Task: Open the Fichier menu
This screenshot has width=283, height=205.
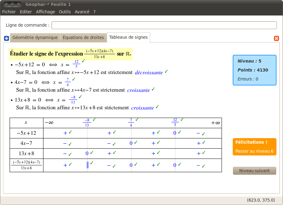Action: [x=9, y=12]
